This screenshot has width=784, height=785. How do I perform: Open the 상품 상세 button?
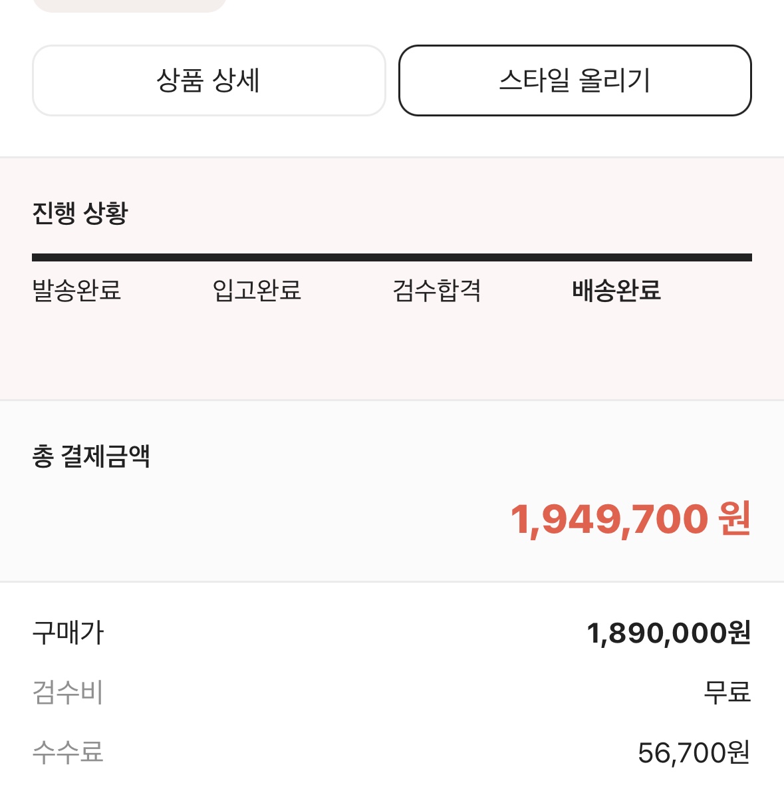[x=209, y=80]
